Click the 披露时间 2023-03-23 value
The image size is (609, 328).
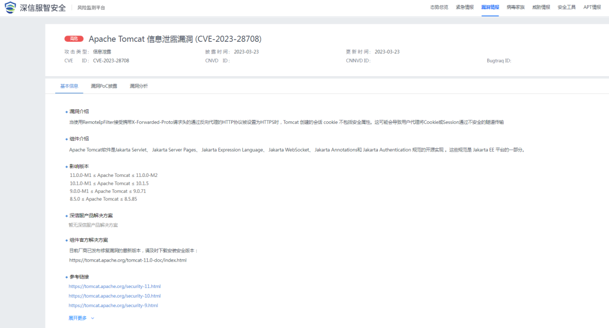pos(246,52)
